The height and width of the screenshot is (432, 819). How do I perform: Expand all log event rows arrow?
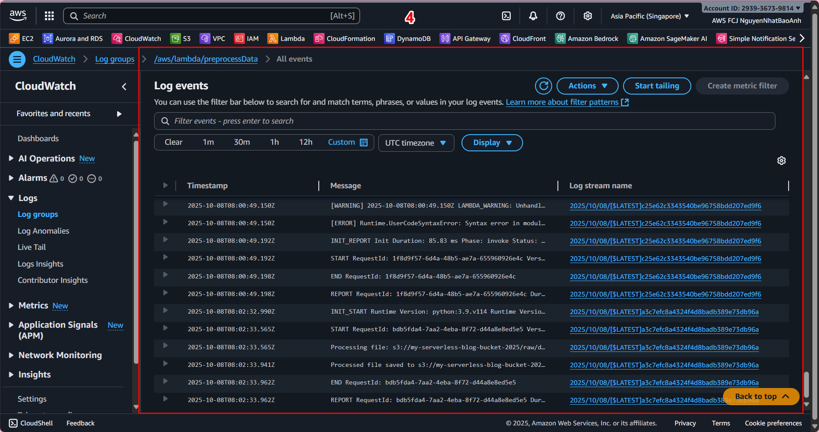pyautogui.click(x=166, y=185)
